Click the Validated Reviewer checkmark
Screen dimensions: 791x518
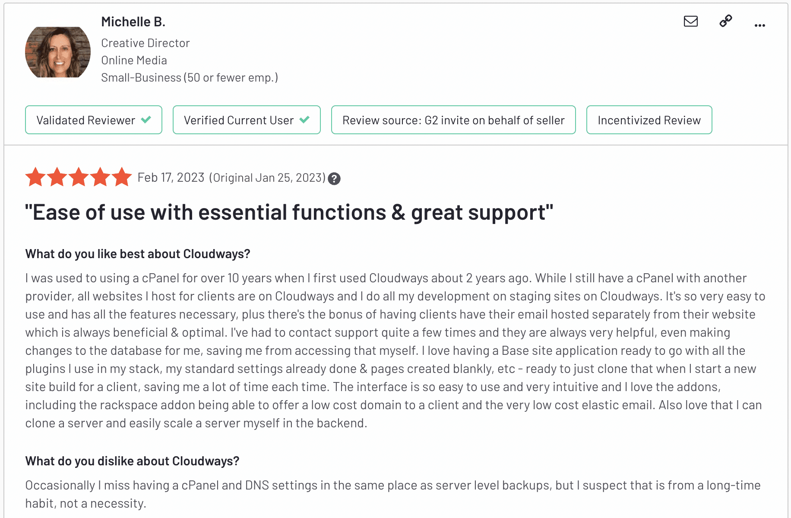point(146,120)
